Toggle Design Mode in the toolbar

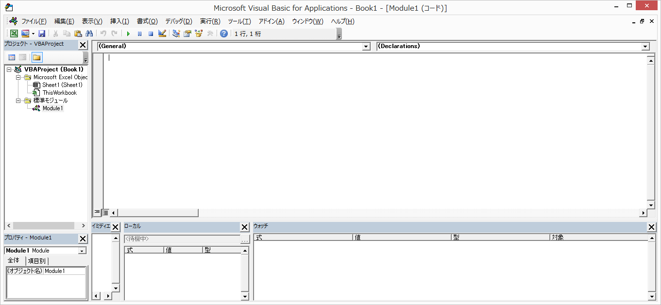[162, 34]
